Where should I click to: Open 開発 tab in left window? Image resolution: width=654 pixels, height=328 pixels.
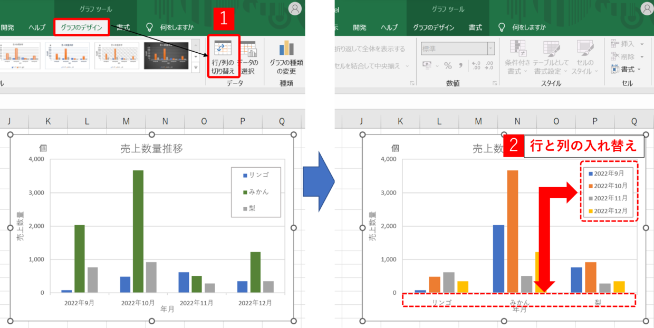pyautogui.click(x=7, y=27)
